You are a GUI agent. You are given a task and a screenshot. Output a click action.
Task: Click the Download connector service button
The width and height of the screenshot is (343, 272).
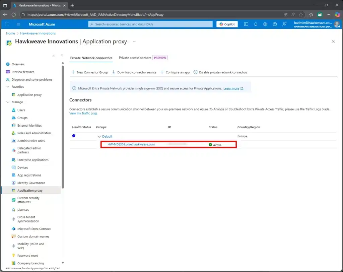pyautogui.click(x=134, y=72)
